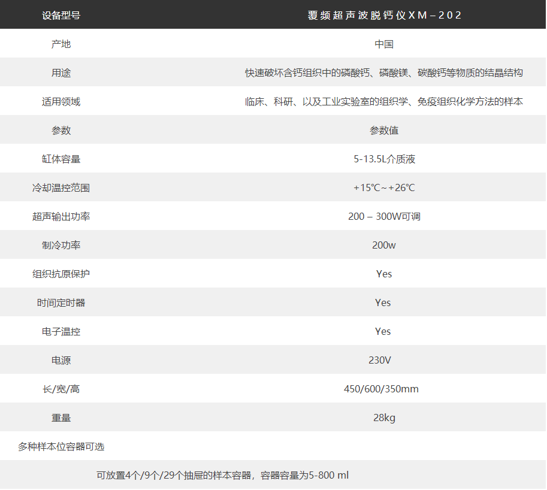This screenshot has height=490, width=547.
Task: Click the "长/宽/高" row label
Action: click(61, 389)
